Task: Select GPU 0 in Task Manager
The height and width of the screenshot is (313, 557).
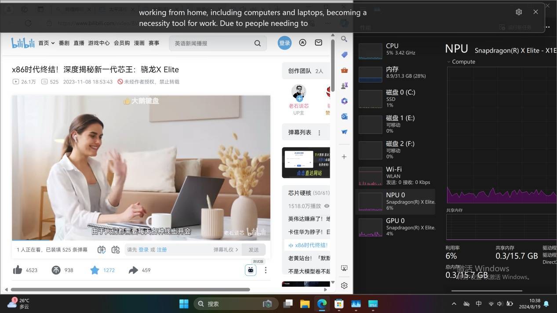Action: [x=395, y=227]
